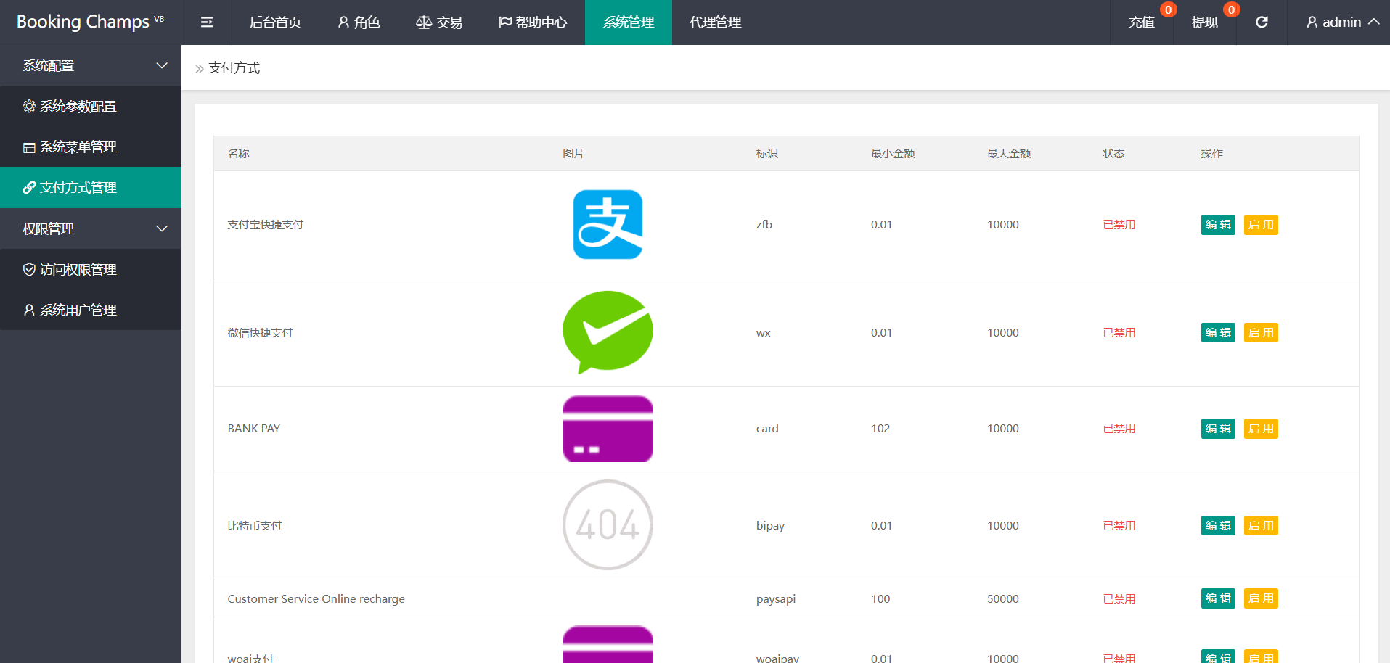
Task: Select 支付方式管理 in sidebar
Action: point(91,188)
